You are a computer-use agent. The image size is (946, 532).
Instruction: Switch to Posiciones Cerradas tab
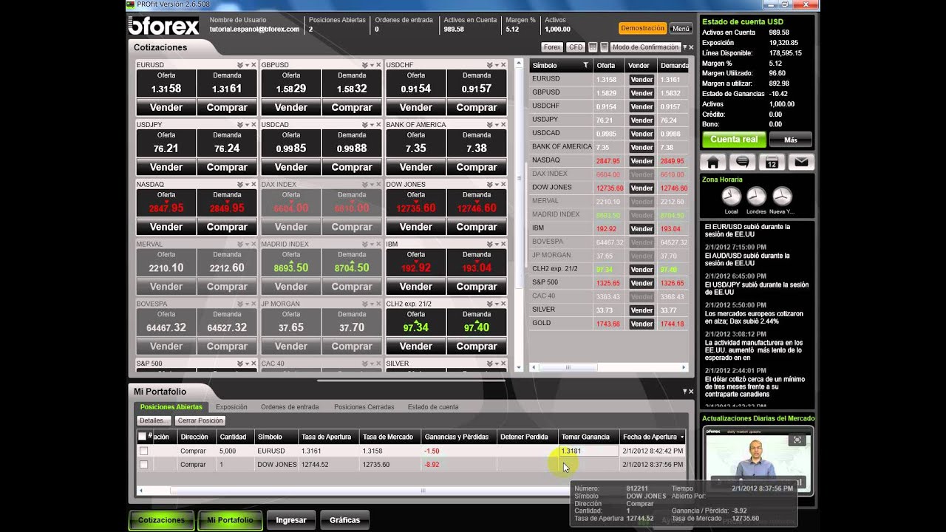(364, 407)
